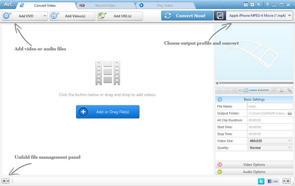Browse output folder using folder icon
295x186 pixels.
tap(289, 113)
